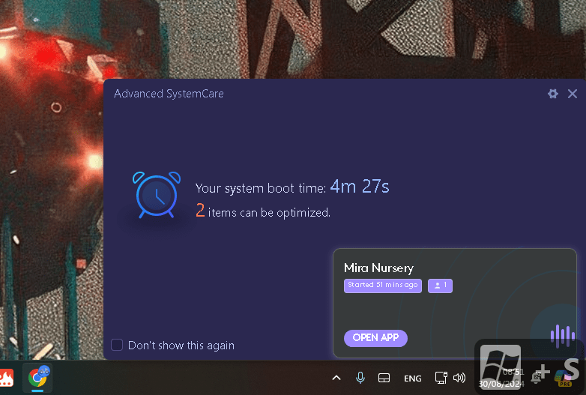This screenshot has height=395, width=586.
Task: Open the red app icon on the taskbar
Action: pyautogui.click(x=6, y=378)
